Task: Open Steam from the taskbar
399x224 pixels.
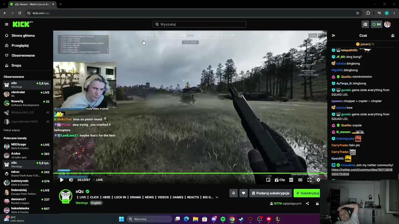Action: [x=241, y=219]
